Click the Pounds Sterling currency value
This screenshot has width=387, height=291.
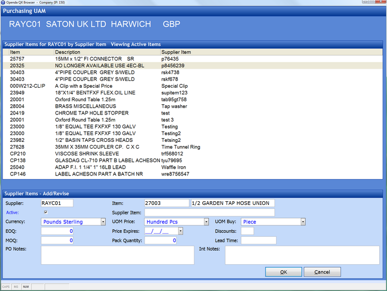coord(63,222)
